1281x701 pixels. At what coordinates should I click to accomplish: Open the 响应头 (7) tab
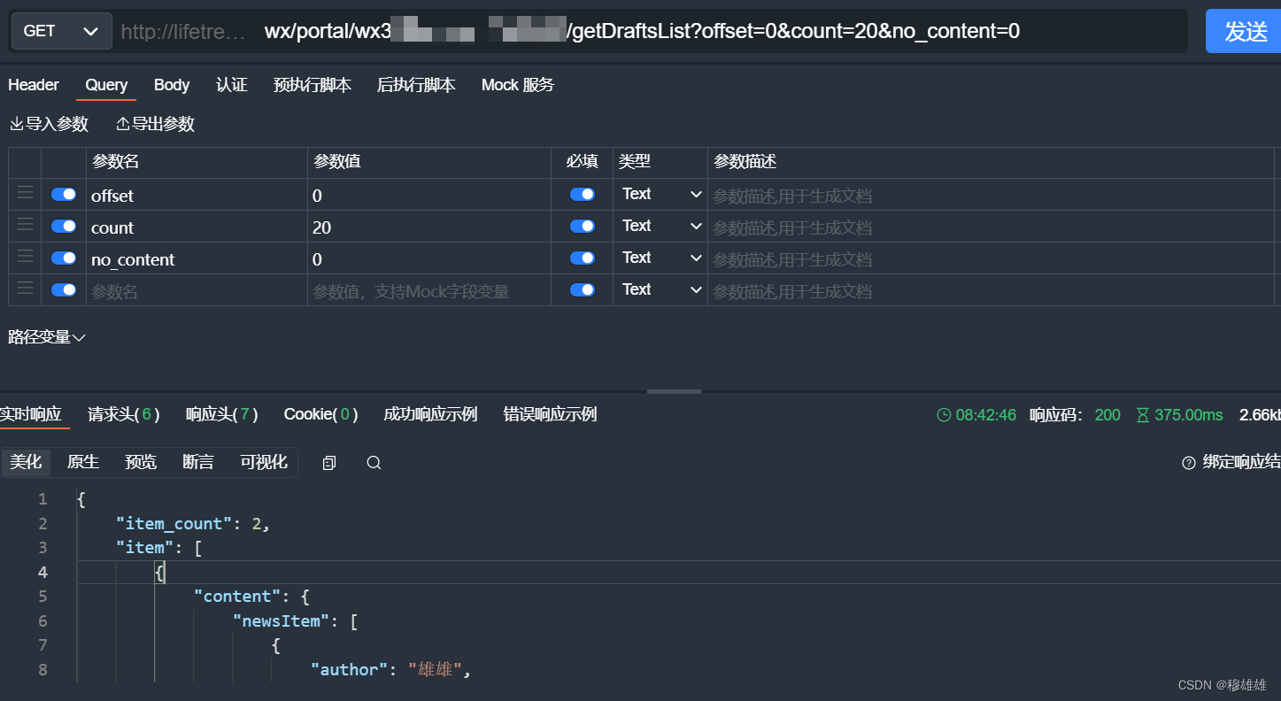(223, 414)
